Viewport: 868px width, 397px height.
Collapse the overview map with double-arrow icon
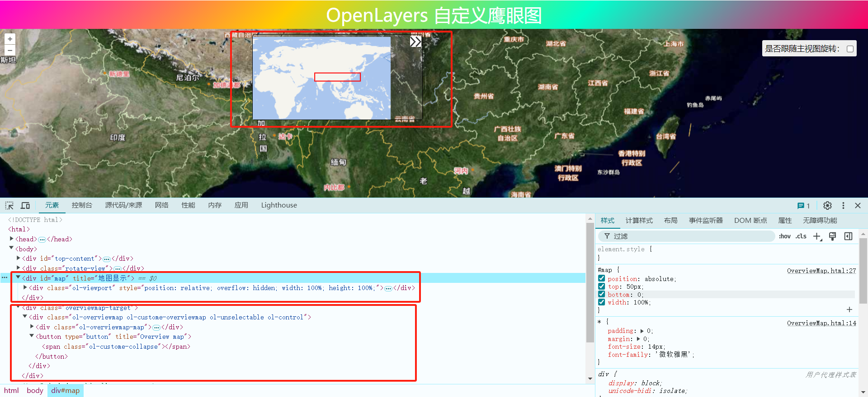(415, 42)
